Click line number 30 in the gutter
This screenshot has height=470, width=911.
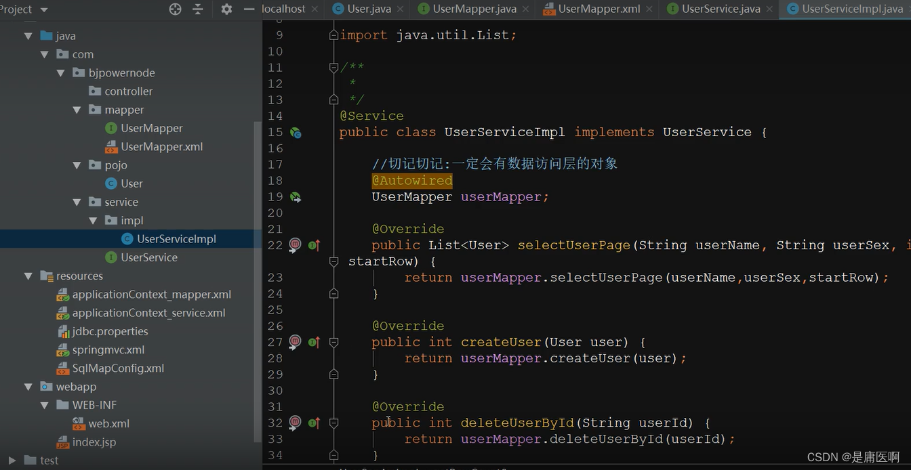tap(275, 391)
